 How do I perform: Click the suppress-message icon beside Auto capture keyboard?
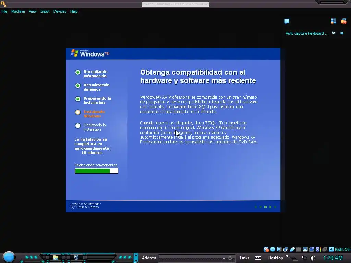click(x=334, y=33)
